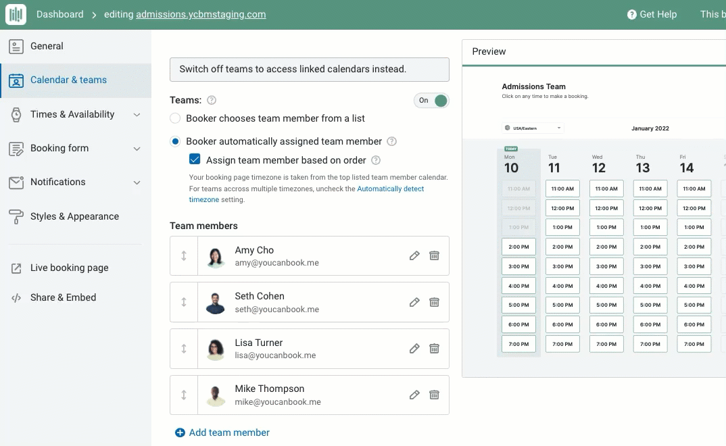
Task: Click the reorder handle for Mike Thompson
Action: coord(184,395)
